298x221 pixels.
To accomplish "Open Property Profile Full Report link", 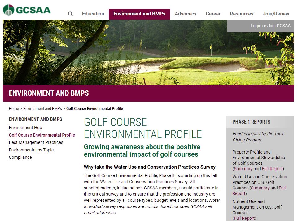I will point(272,169).
